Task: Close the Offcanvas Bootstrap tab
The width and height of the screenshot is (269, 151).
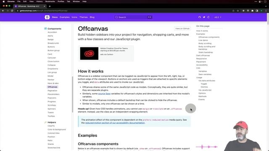Action: (45, 6)
